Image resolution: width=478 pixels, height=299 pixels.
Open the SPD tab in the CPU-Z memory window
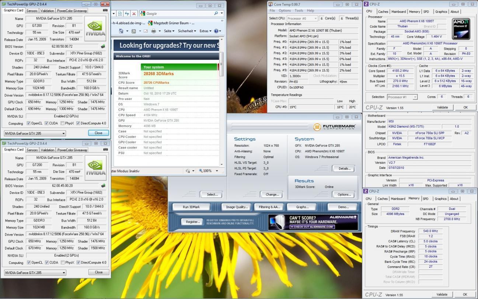(x=426, y=199)
